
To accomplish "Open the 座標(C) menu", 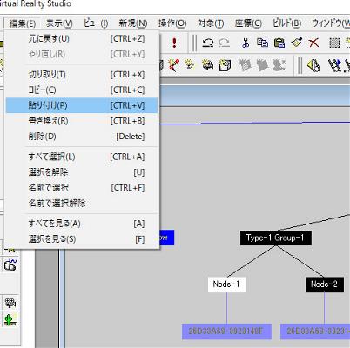I will click(x=248, y=23).
